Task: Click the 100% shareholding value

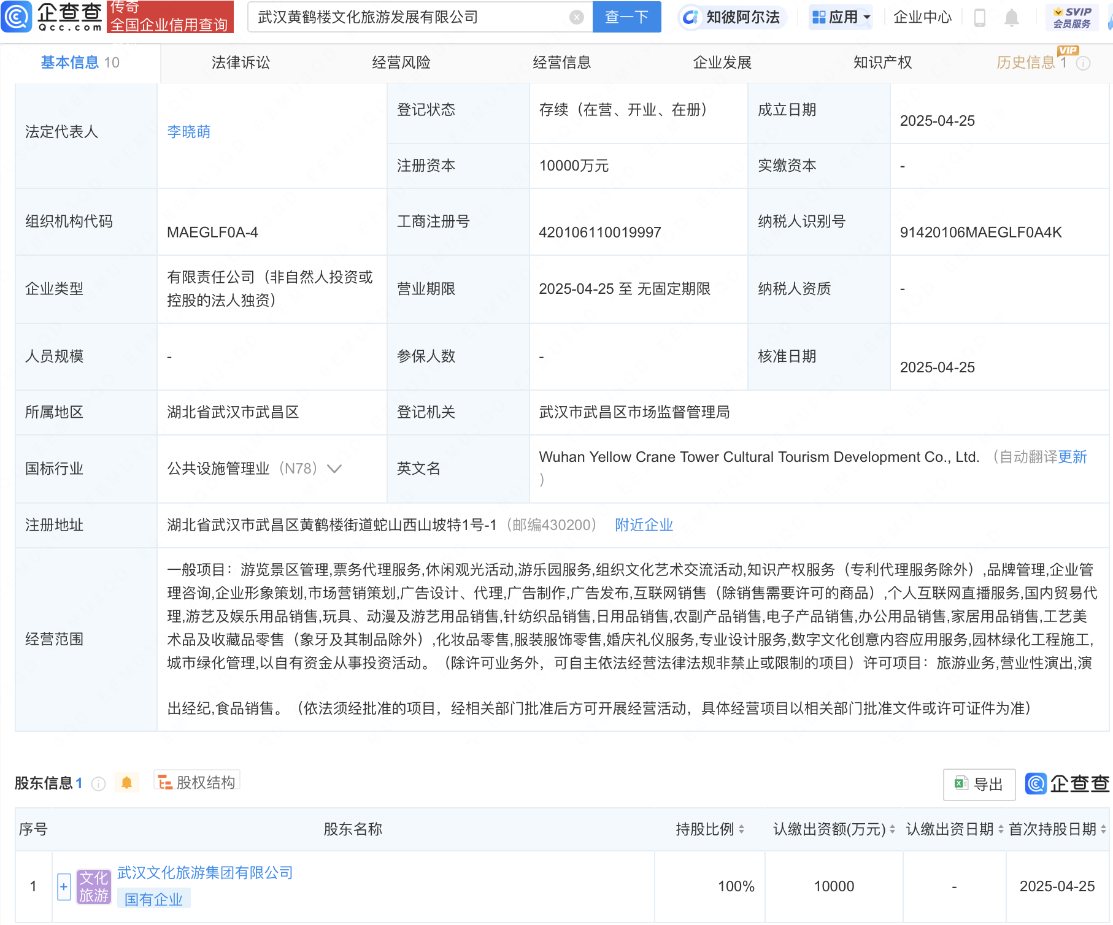Action: pyautogui.click(x=736, y=886)
